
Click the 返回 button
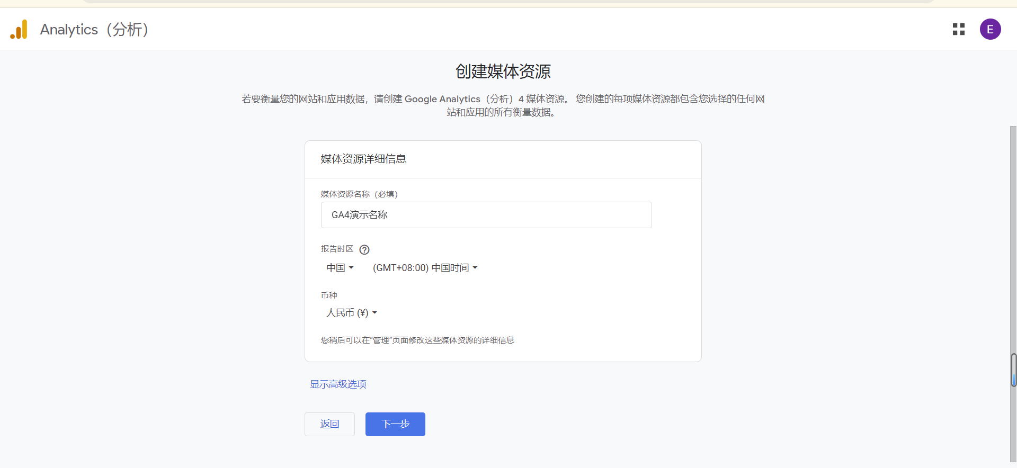(329, 424)
